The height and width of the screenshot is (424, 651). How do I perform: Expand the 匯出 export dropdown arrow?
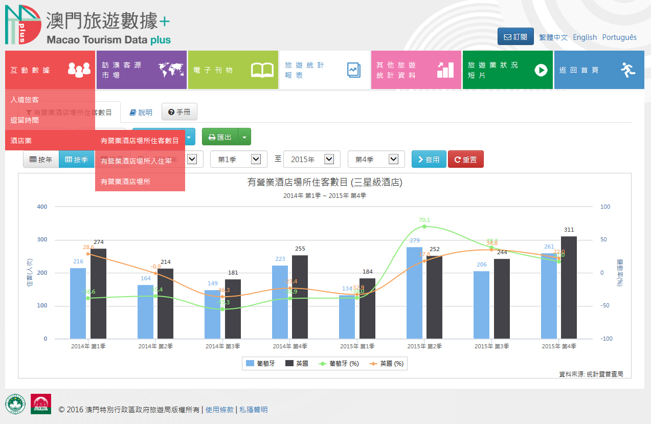pos(245,137)
